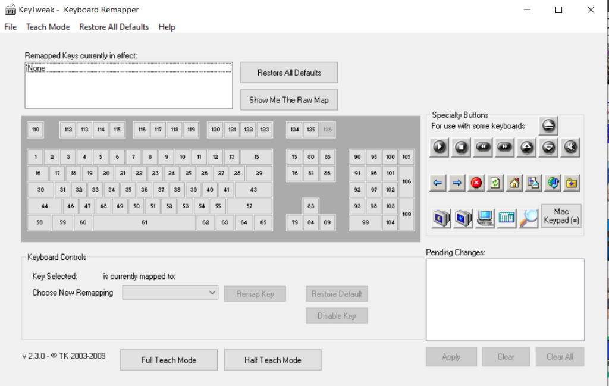Select the red browser Stop icon

476,183
